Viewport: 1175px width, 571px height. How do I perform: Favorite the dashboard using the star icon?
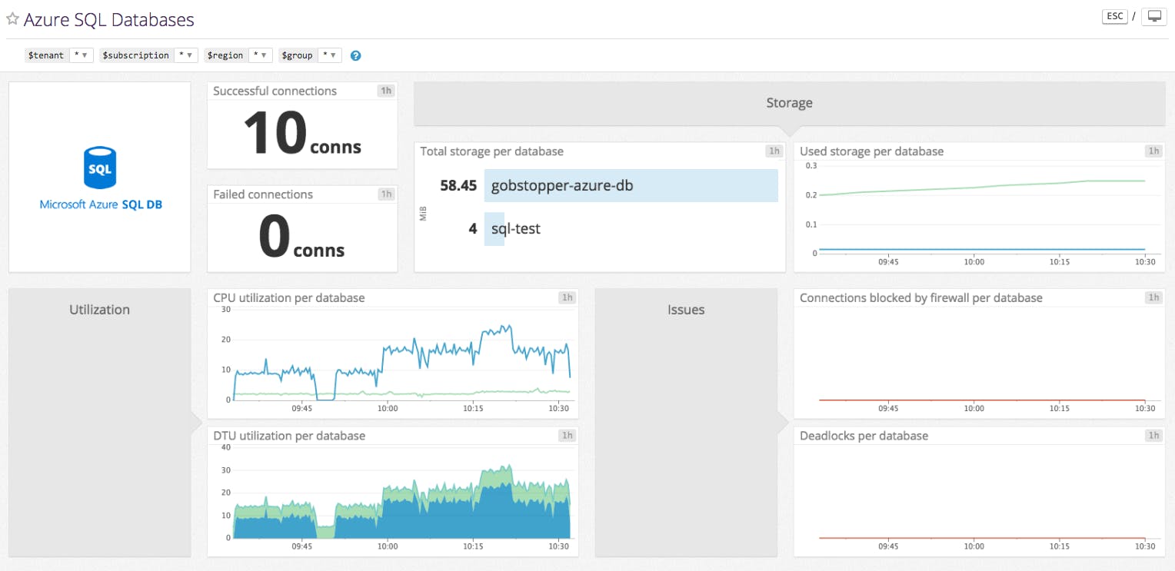pyautogui.click(x=12, y=19)
